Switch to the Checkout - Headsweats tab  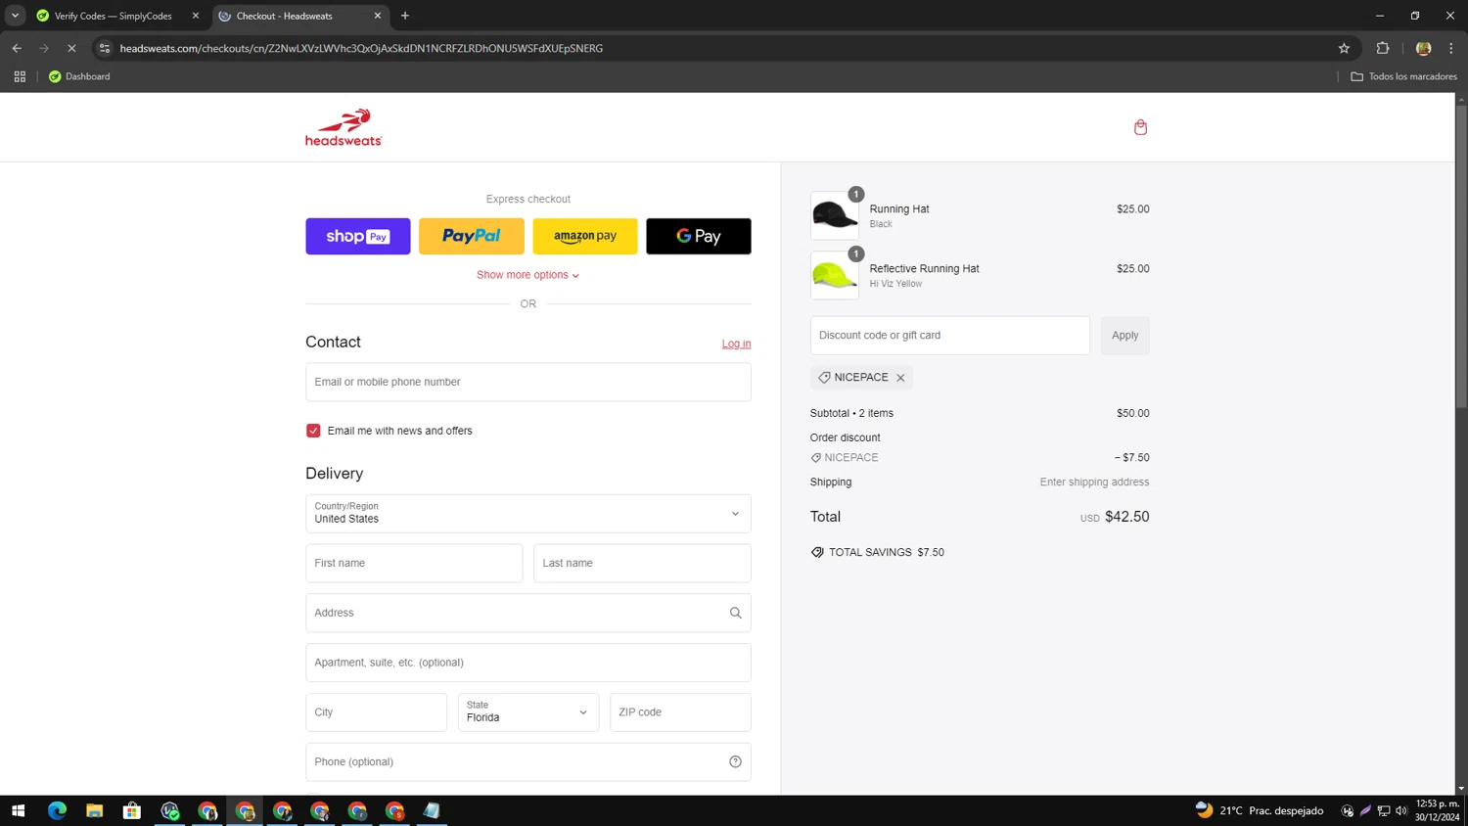tap(284, 16)
